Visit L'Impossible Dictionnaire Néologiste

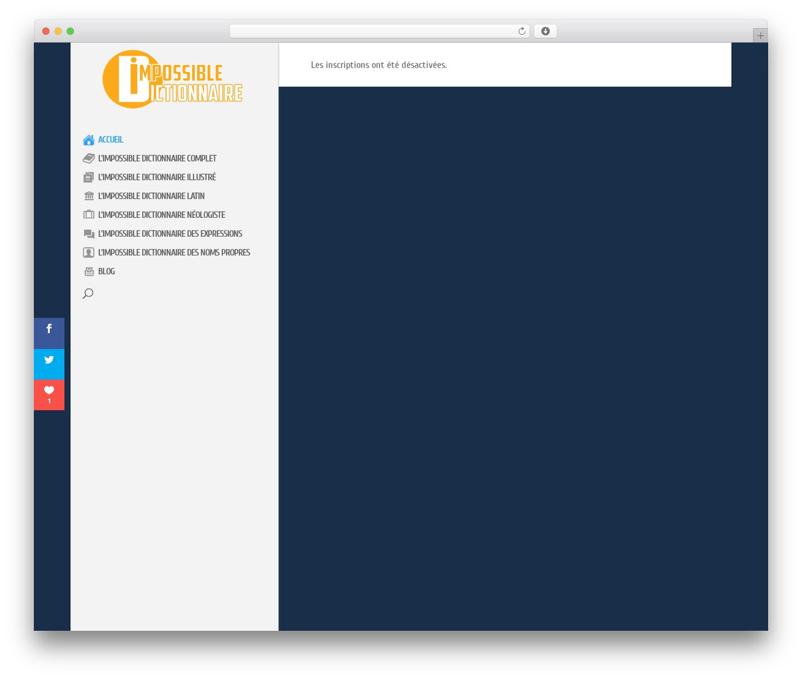pyautogui.click(x=162, y=215)
